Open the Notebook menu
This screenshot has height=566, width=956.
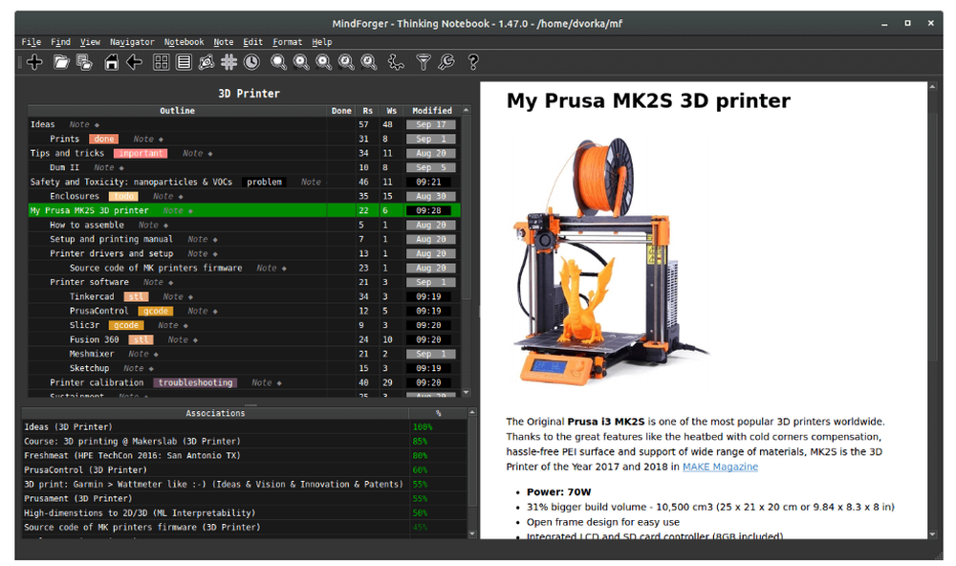tap(185, 42)
